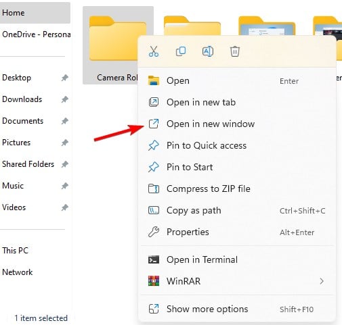
Task: Click the Cut scissors icon
Action: click(154, 51)
